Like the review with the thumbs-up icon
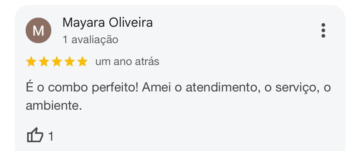360x151 pixels. 35,135
